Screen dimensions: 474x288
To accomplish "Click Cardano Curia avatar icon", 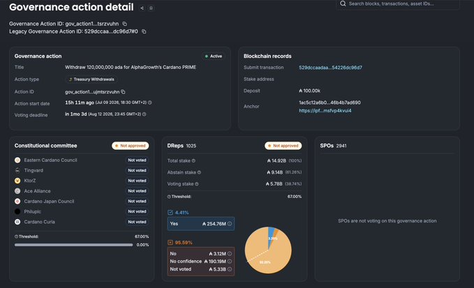I will pos(17,222).
